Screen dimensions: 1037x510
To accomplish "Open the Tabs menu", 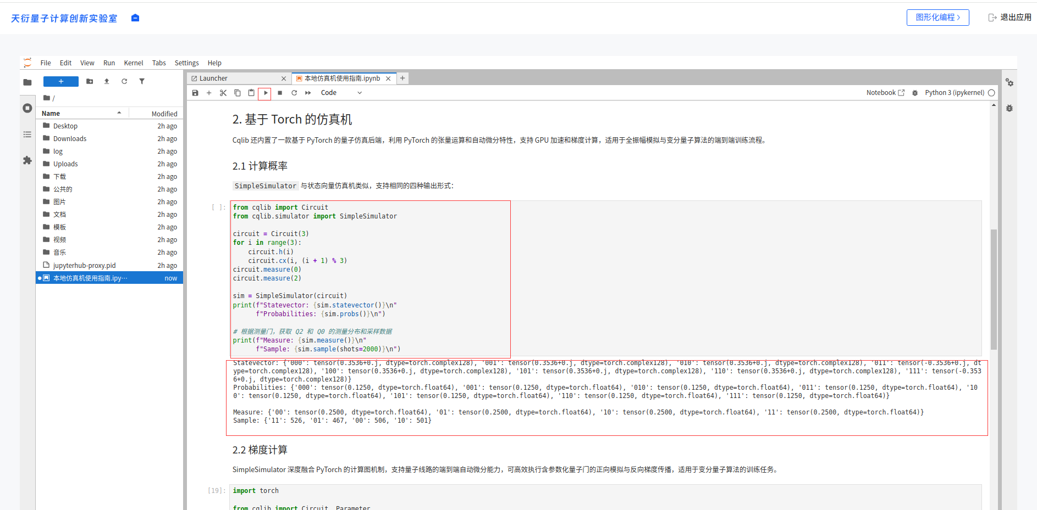I will click(x=159, y=63).
